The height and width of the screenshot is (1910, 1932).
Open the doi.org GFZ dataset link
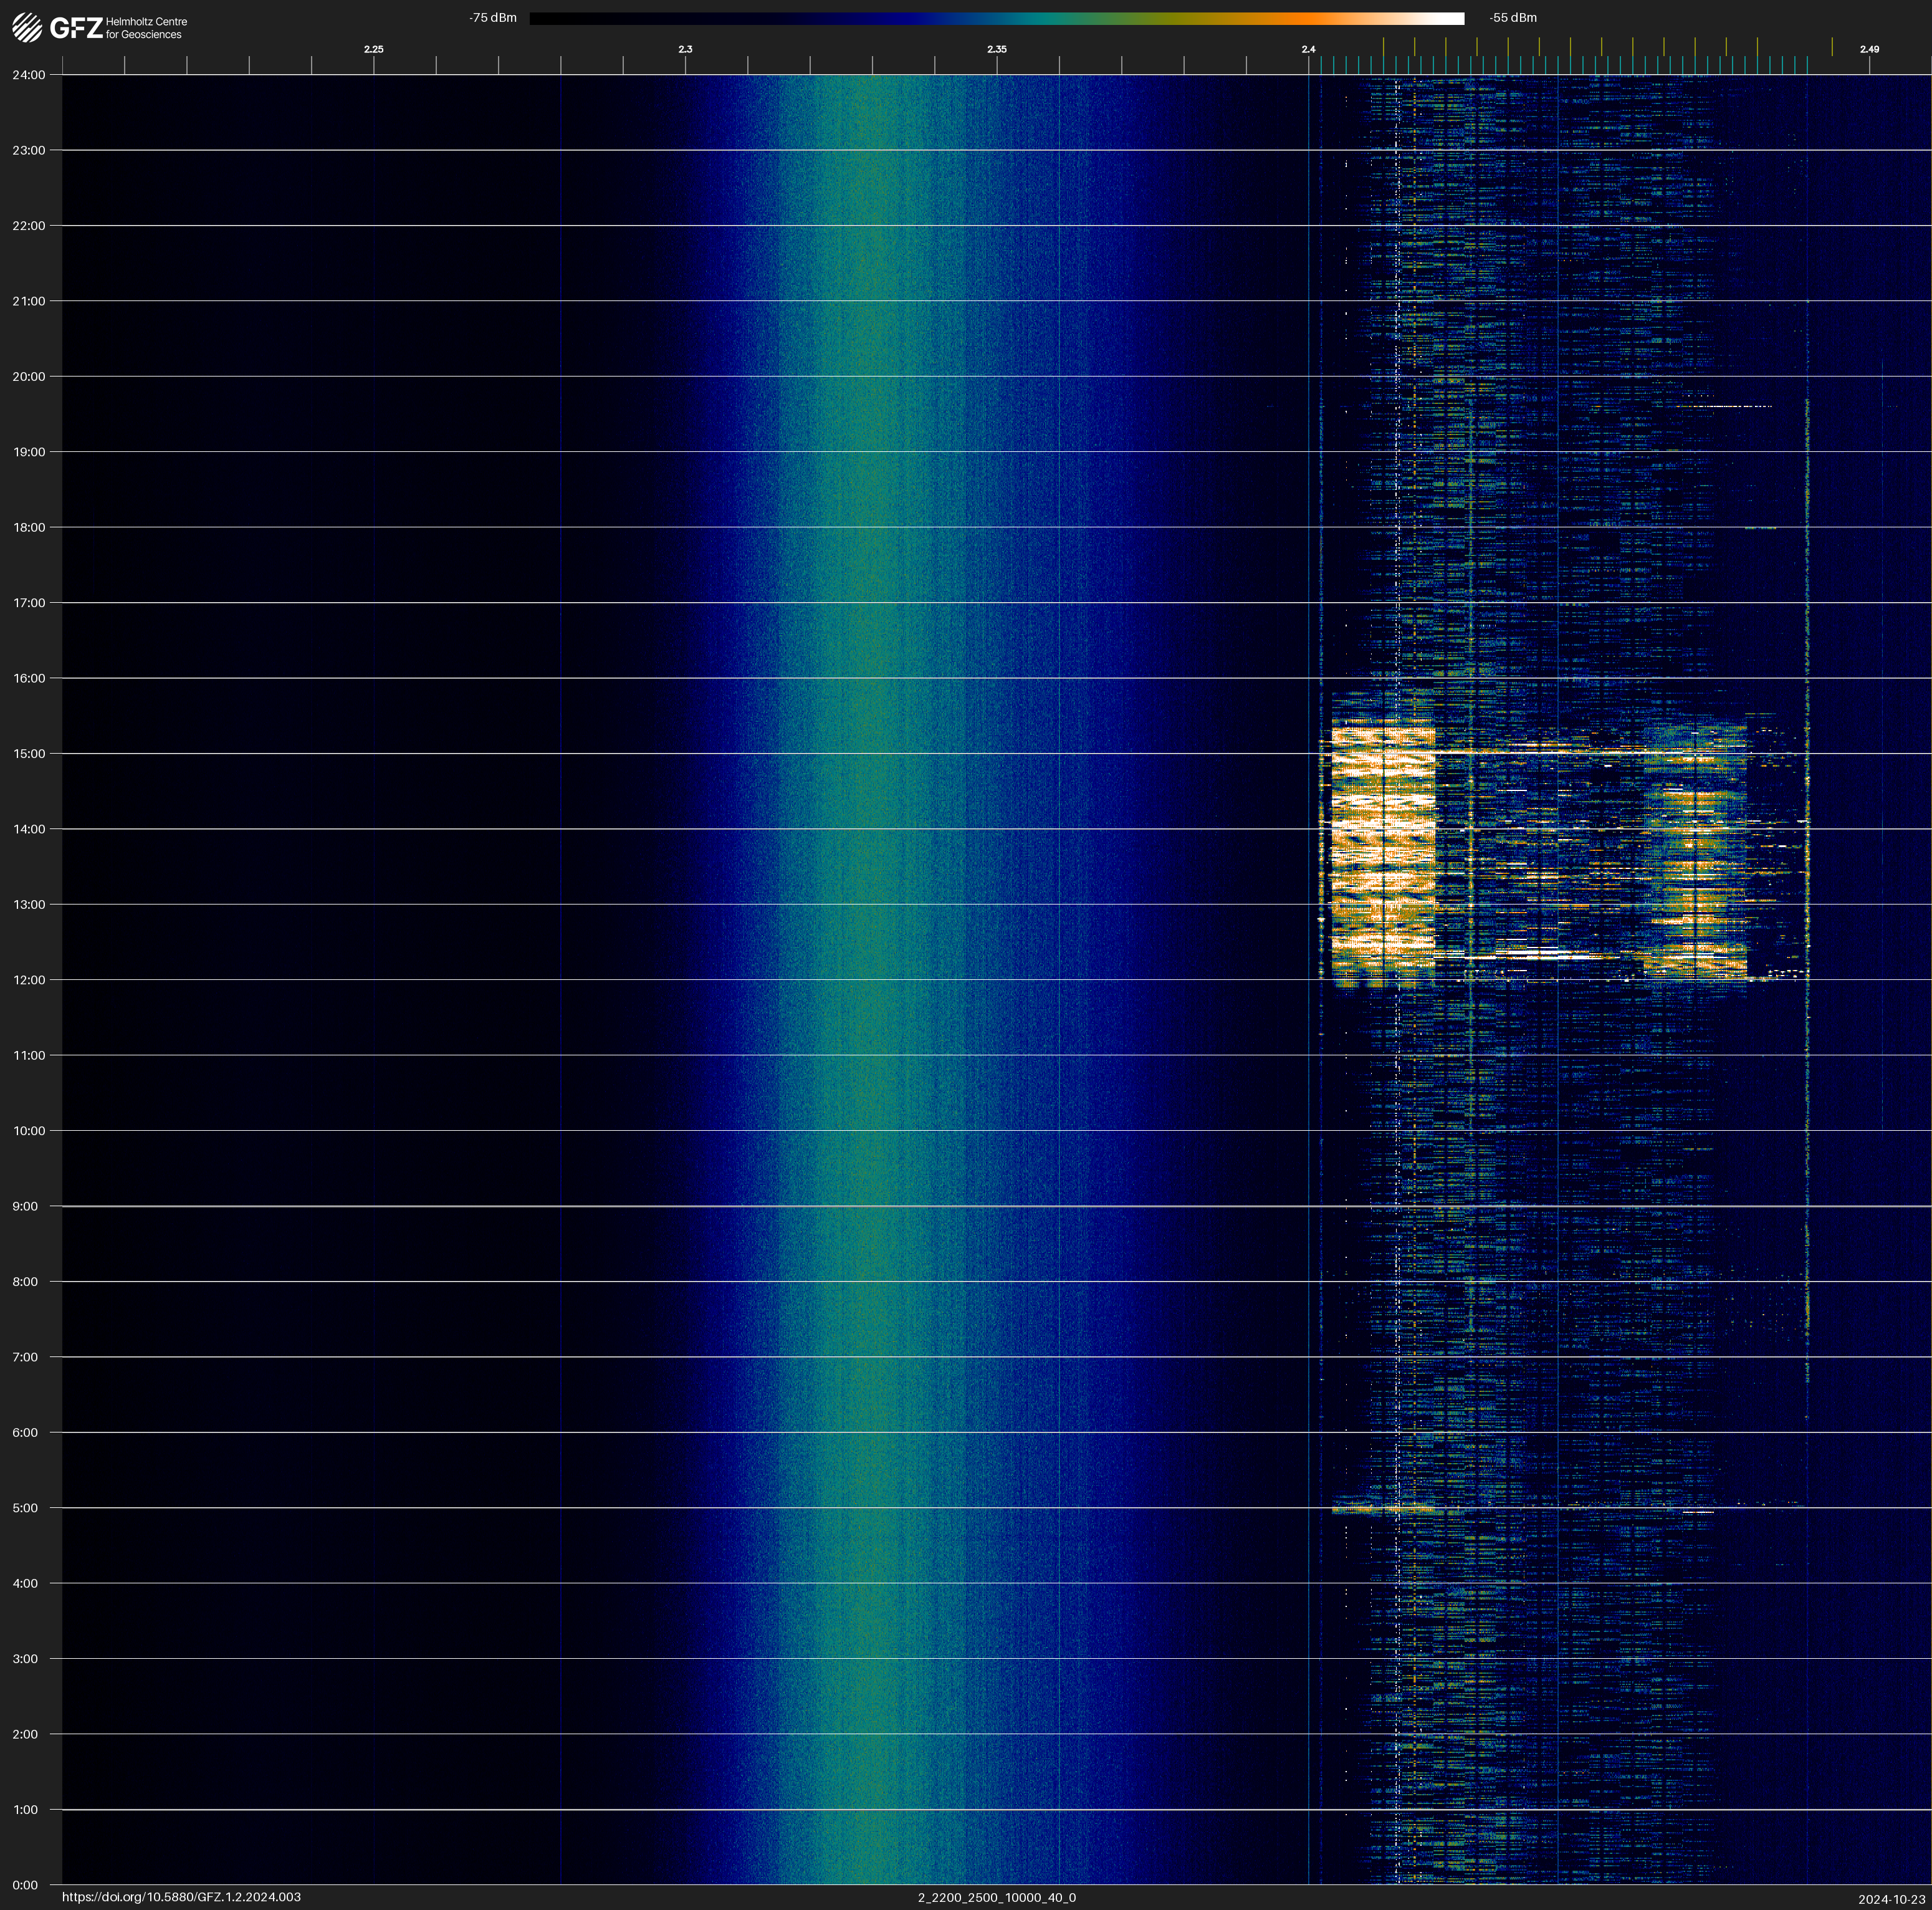[x=181, y=1897]
